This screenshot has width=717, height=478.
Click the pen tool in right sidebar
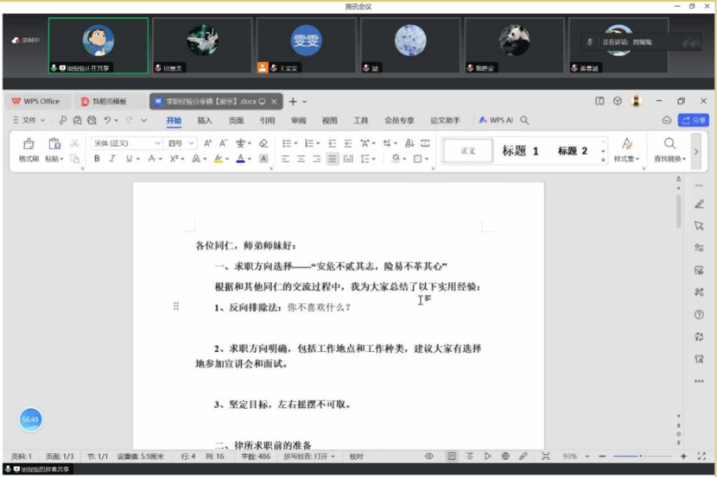pos(699,204)
